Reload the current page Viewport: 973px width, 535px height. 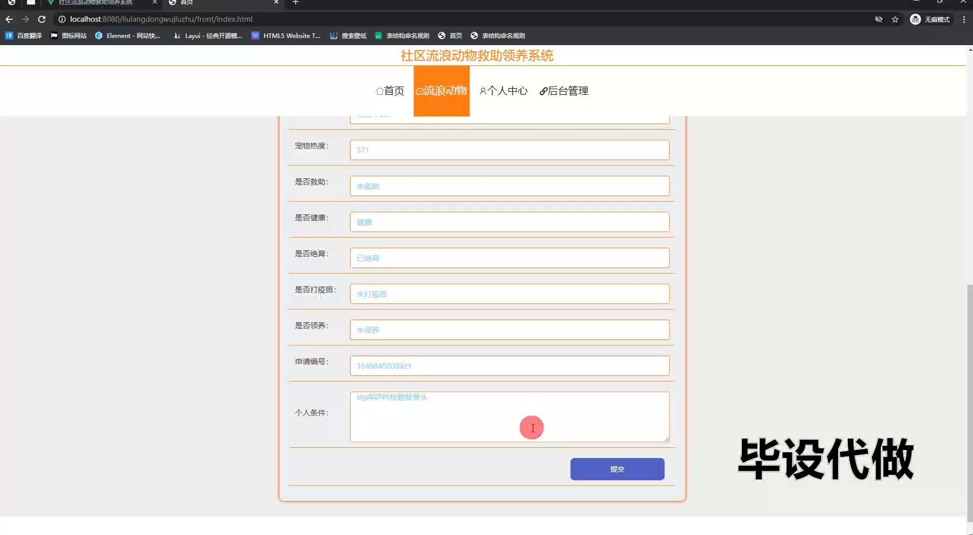[42, 19]
